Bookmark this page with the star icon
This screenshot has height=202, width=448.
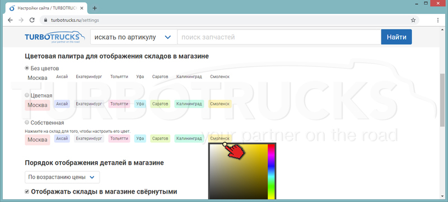coord(413,20)
